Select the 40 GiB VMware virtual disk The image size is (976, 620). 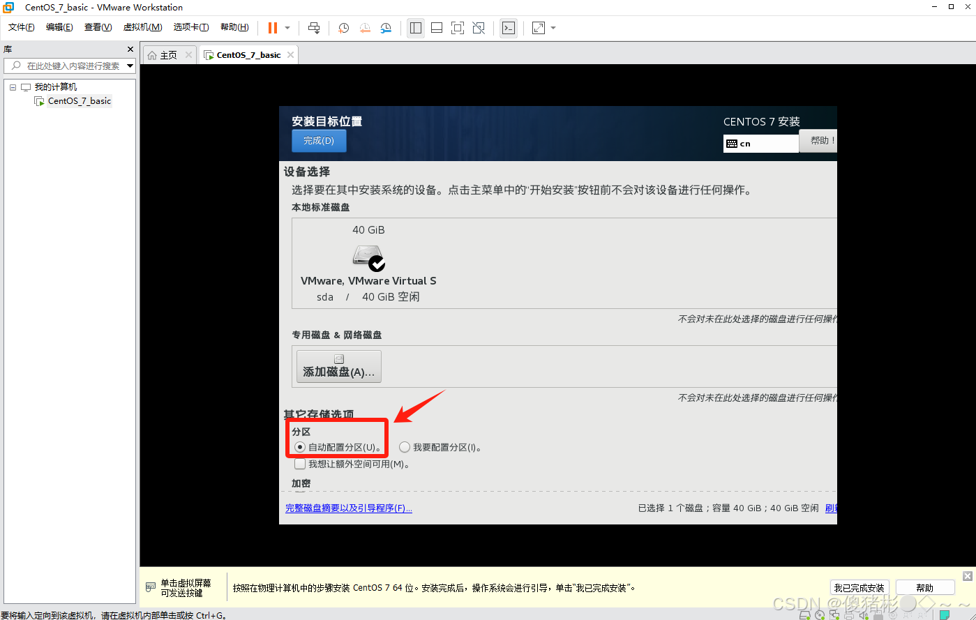[x=368, y=263]
